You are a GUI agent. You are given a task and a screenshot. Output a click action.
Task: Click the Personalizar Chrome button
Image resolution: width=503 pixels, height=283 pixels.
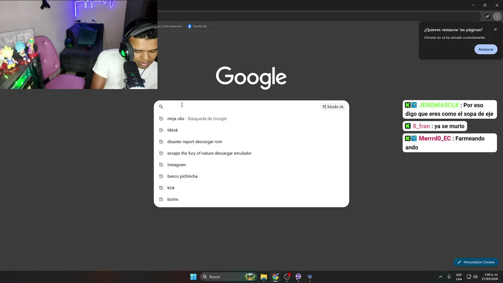click(476, 262)
